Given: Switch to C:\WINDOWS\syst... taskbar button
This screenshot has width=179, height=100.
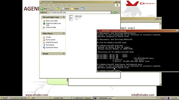Looking at the screenshot, I should pos(104,98).
